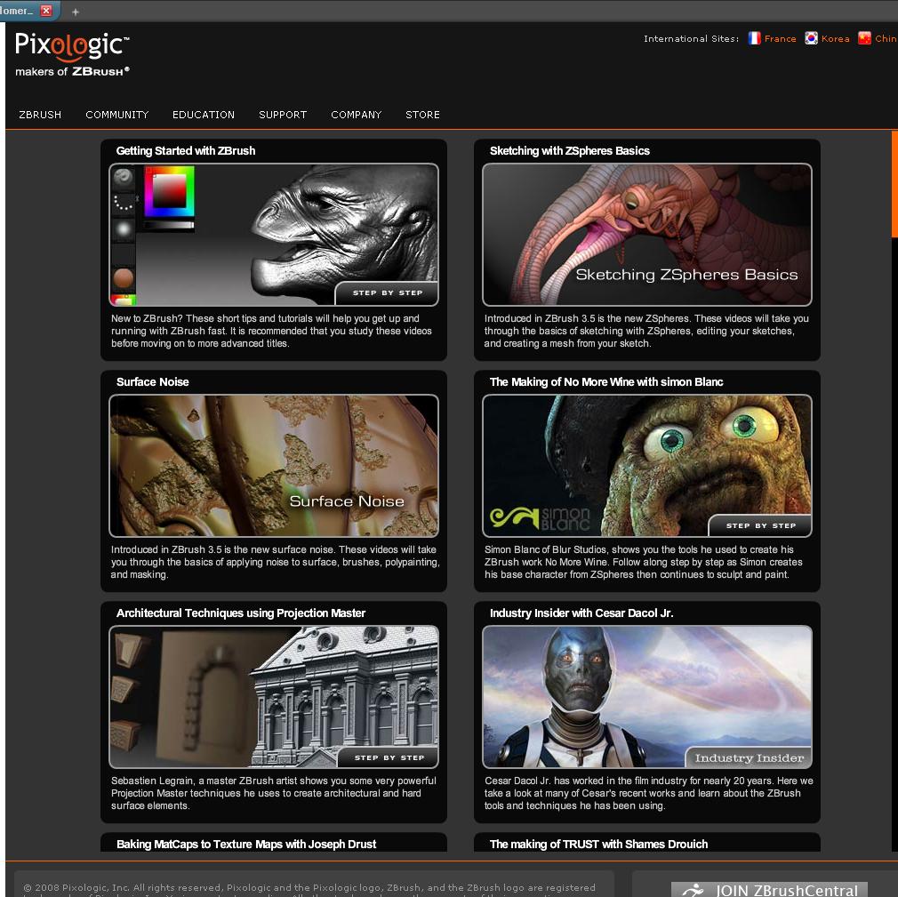This screenshot has width=898, height=897.
Task: Open the COMMUNITY menu
Action: pyautogui.click(x=116, y=115)
